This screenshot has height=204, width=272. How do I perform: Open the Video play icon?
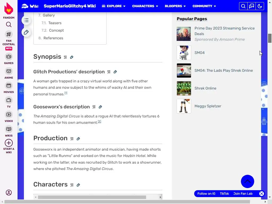coord(9,114)
